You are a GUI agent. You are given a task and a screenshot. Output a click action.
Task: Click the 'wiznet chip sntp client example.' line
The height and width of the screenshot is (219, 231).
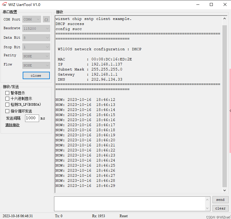93,19
